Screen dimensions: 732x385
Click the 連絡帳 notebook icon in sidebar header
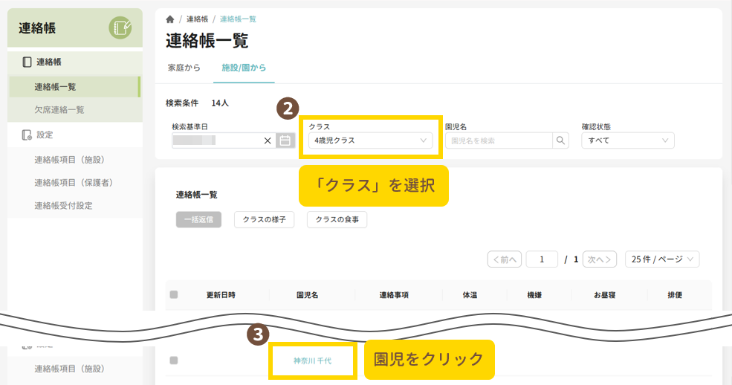click(x=120, y=29)
